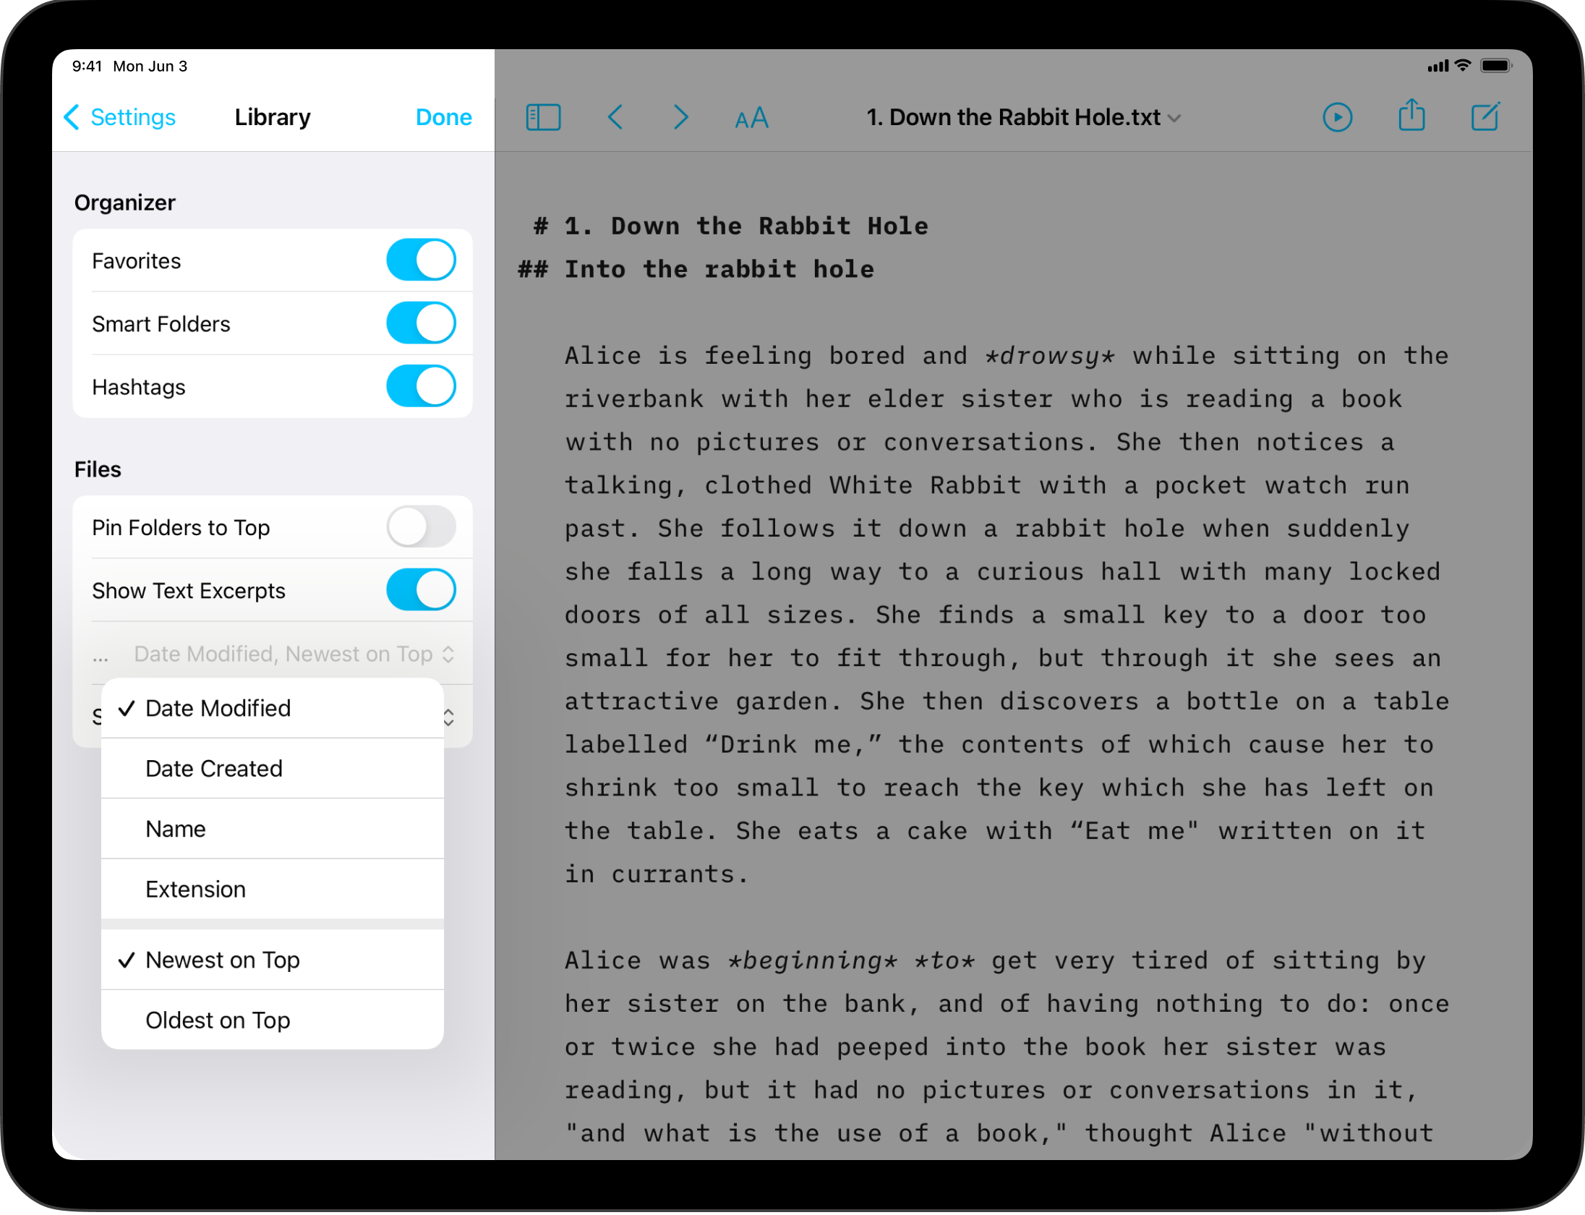Screen dimensions: 1585x1215
Task: Click the navigate back chevron in editor toolbar
Action: click(x=615, y=116)
